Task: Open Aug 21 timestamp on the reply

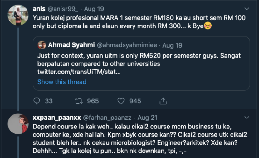Action: coord(148,118)
